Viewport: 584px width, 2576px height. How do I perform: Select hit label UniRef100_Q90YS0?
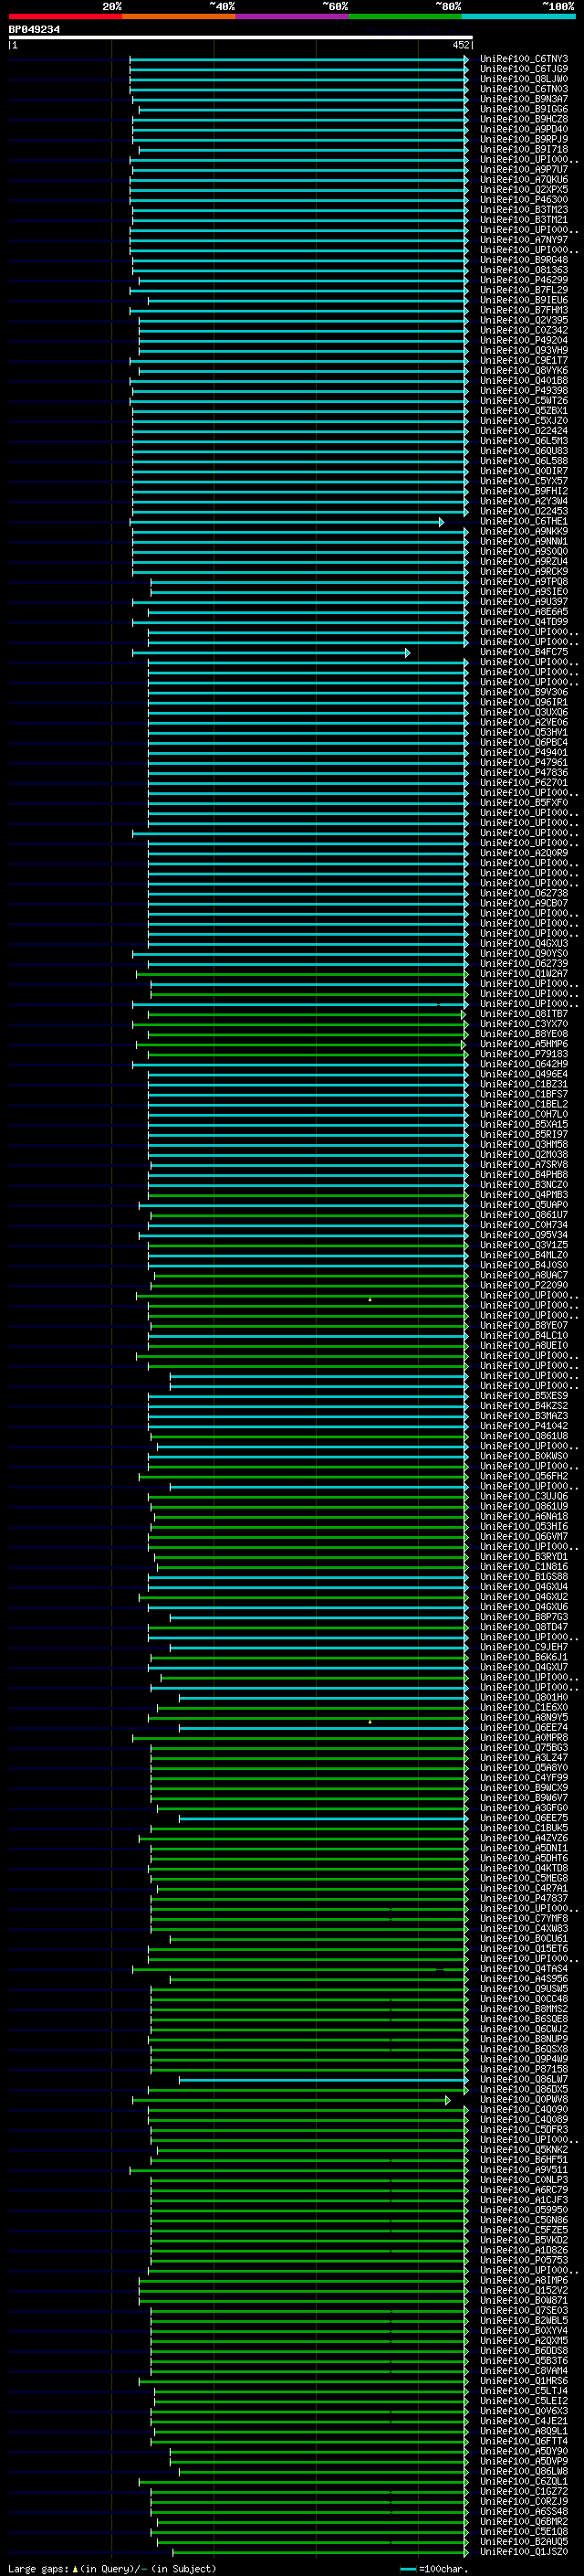coord(524,954)
